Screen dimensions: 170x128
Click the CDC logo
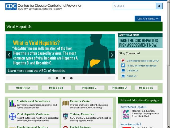pos(11,6)
